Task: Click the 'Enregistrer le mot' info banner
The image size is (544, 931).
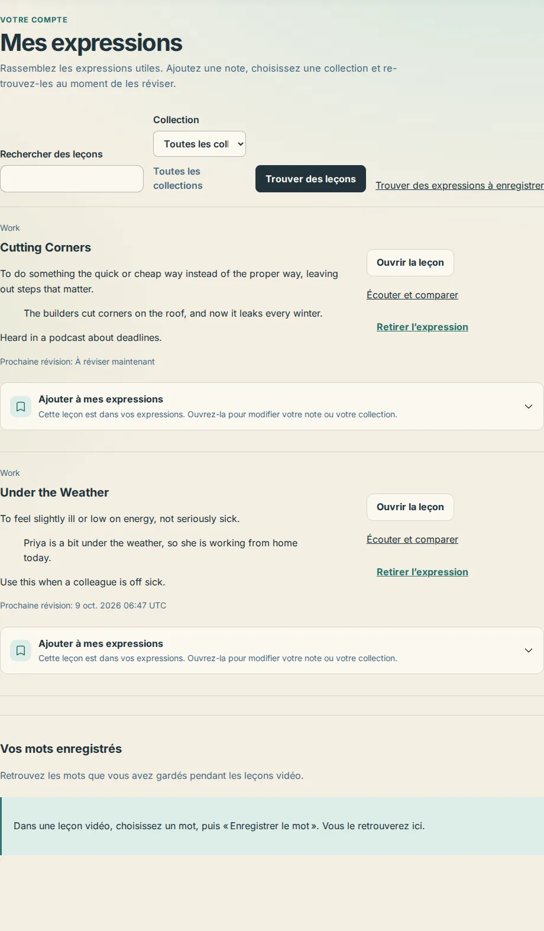Action: click(x=272, y=826)
